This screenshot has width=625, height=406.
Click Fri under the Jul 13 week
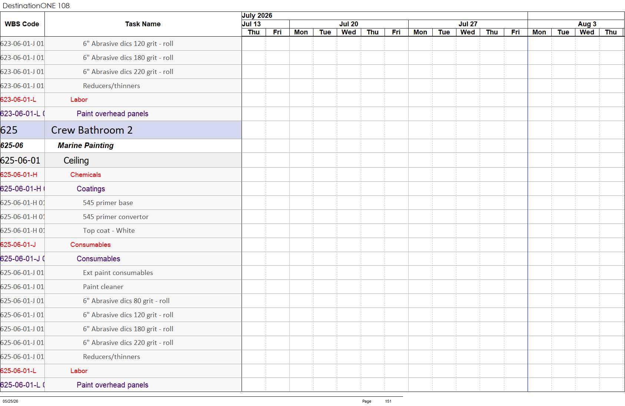(277, 32)
